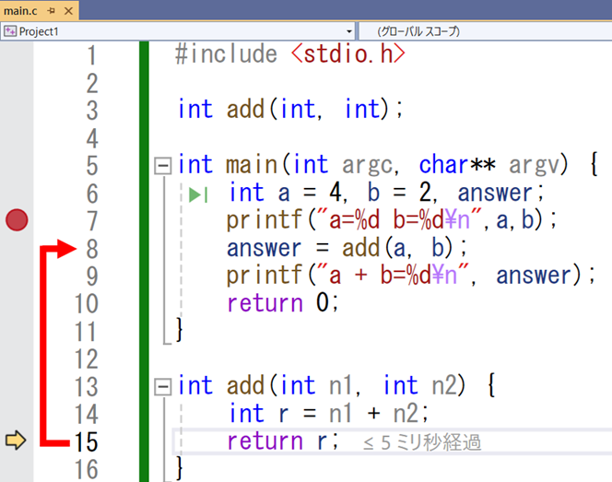Pin the main.c tab
Screen dimensions: 612x482
(51, 11)
